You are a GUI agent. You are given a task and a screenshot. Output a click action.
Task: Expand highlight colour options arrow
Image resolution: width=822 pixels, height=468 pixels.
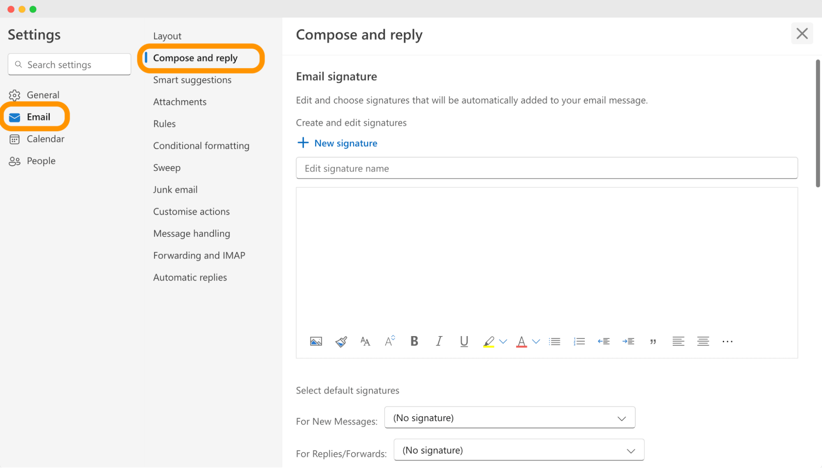(503, 341)
